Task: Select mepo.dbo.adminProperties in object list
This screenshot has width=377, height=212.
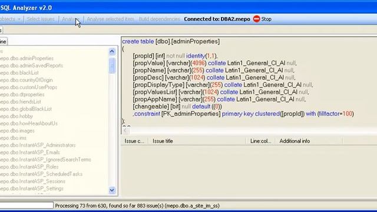Action: point(27,58)
